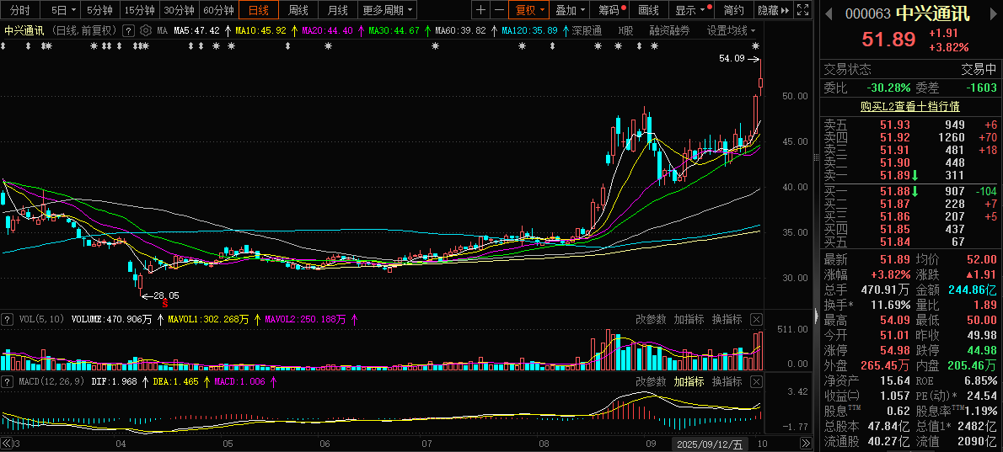Click the MA5:47.42 moving average value

(x=198, y=30)
